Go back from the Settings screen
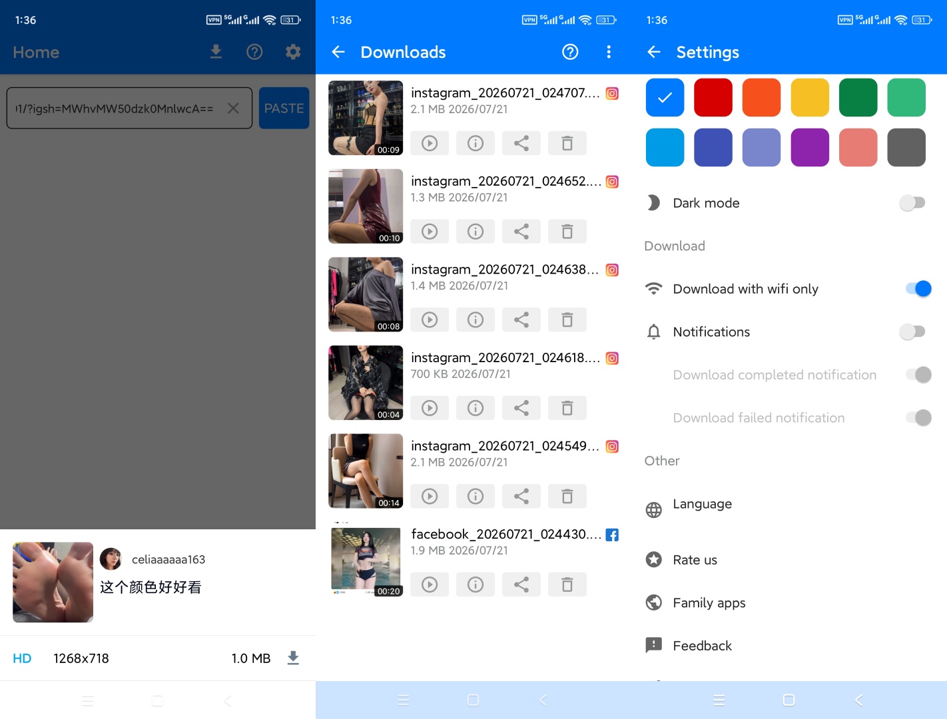Screen dimensions: 947x719 654,52
